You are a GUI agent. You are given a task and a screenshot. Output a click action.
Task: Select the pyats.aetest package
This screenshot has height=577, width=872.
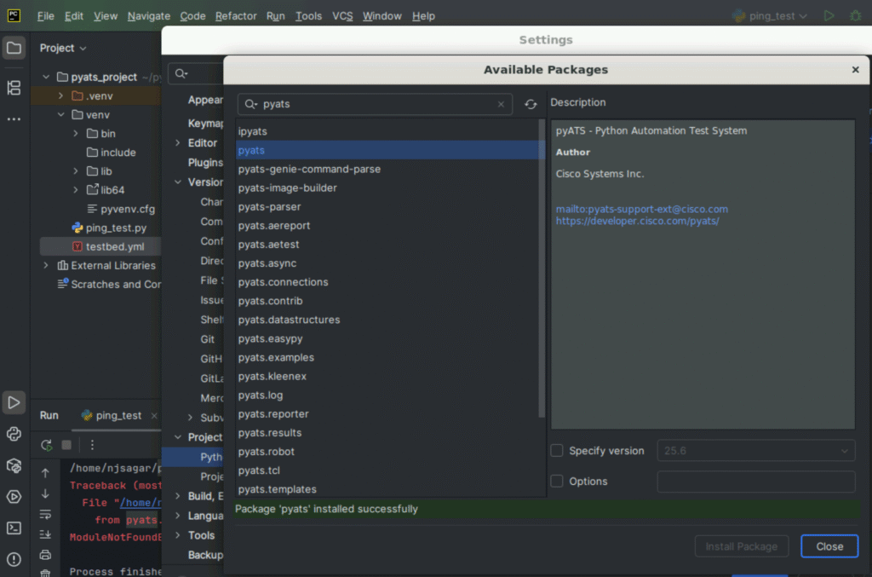pos(388,245)
